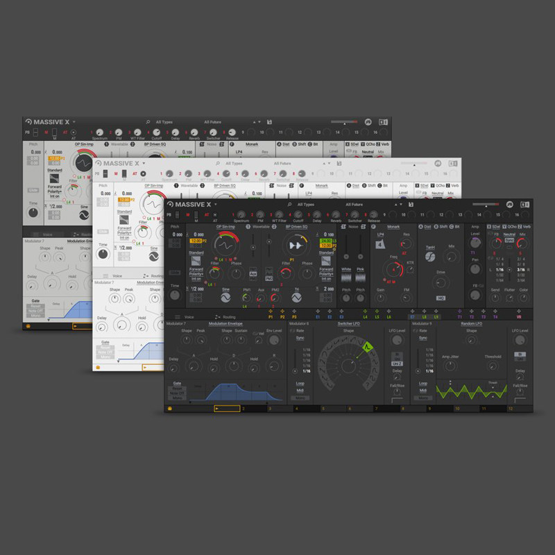Click the Sine phase-mod oscillator icon, dark window

225,298
